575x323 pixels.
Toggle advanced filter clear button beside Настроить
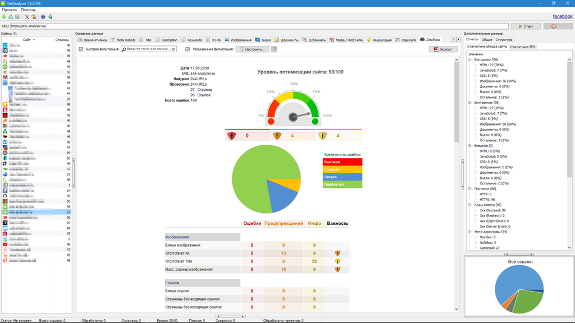click(274, 49)
